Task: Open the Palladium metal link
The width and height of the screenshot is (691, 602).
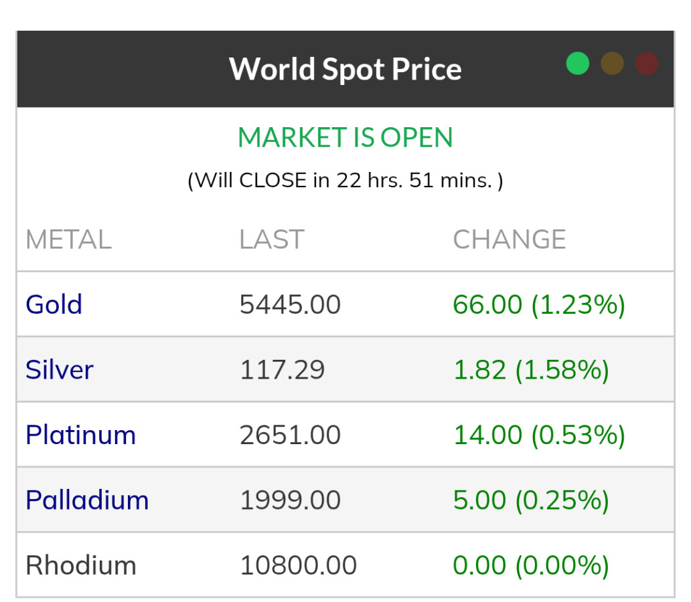Action: [87, 500]
